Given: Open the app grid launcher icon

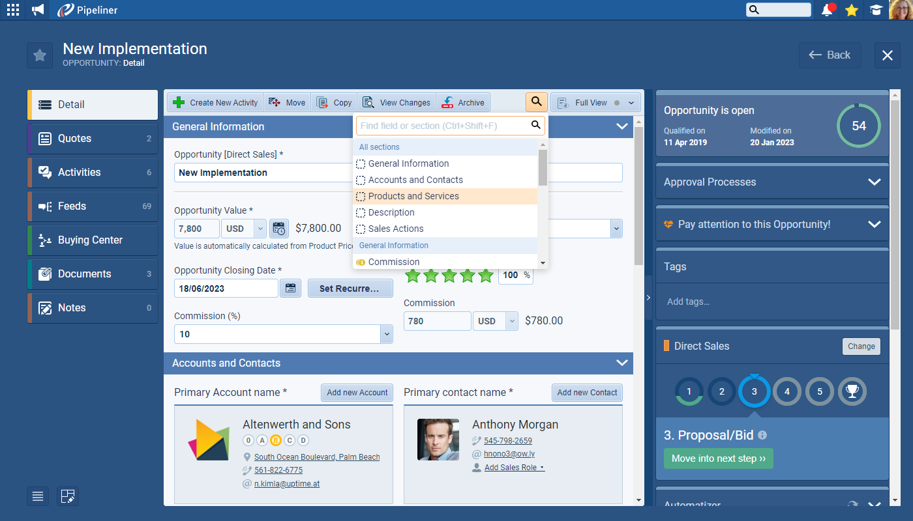Looking at the screenshot, I should coord(12,10).
